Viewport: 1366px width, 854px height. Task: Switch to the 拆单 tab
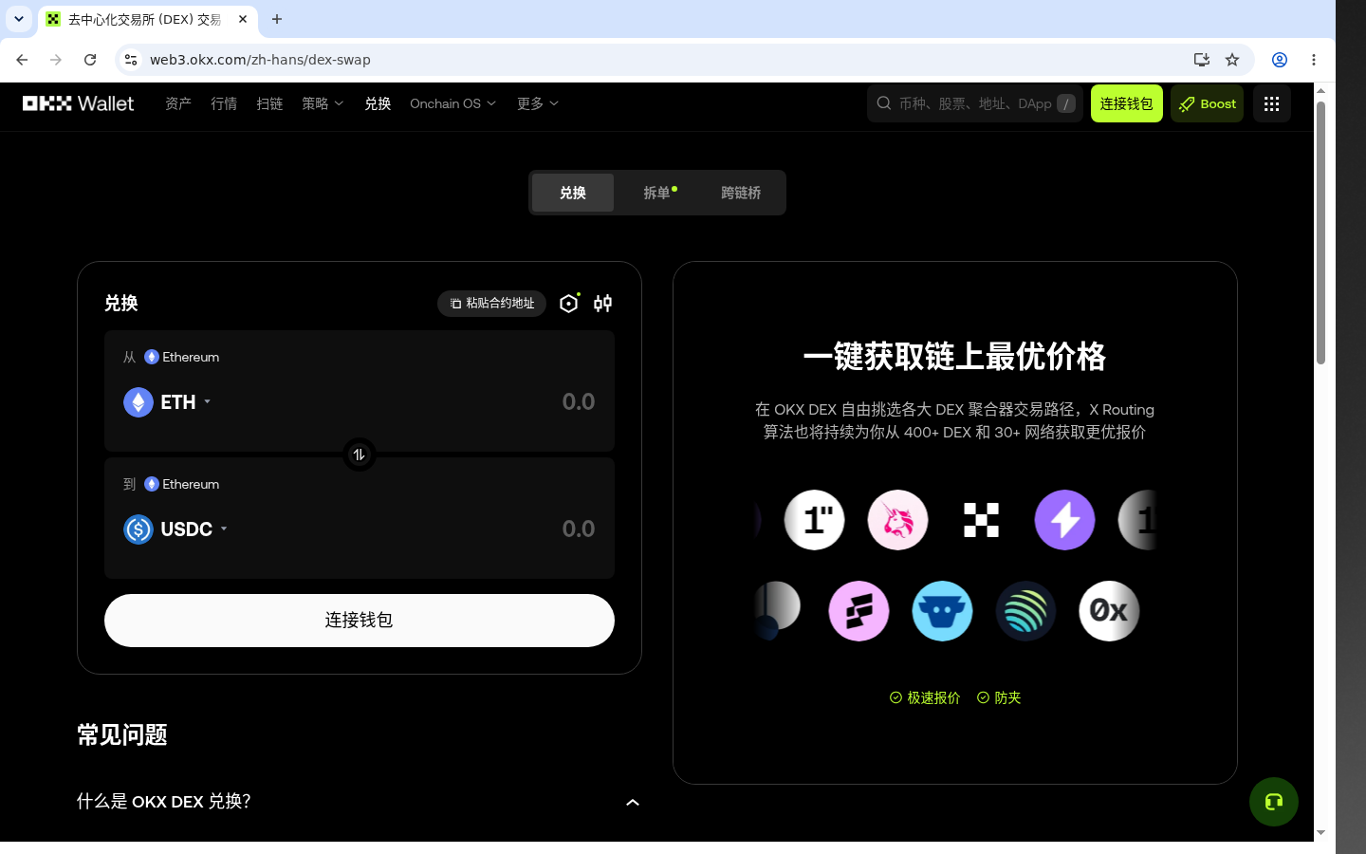(x=659, y=193)
